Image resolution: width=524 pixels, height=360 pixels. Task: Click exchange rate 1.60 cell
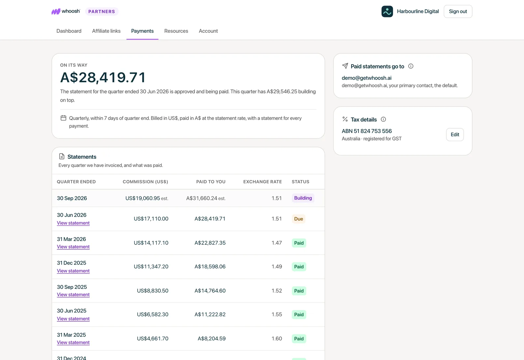tap(277, 339)
